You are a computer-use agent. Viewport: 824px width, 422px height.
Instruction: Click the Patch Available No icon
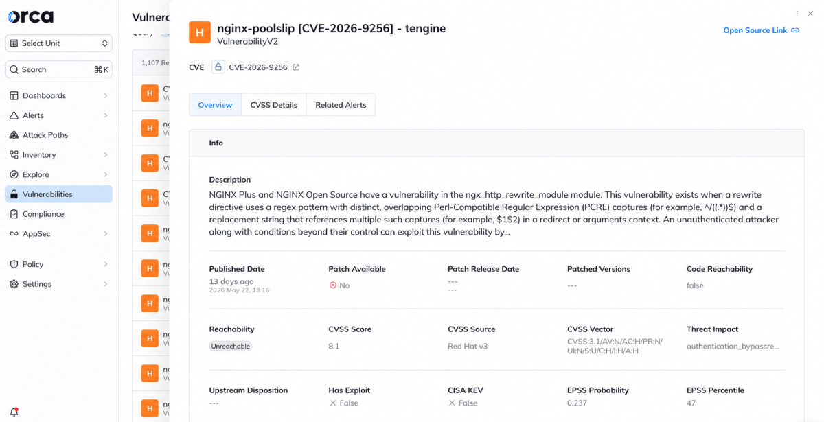tap(333, 285)
